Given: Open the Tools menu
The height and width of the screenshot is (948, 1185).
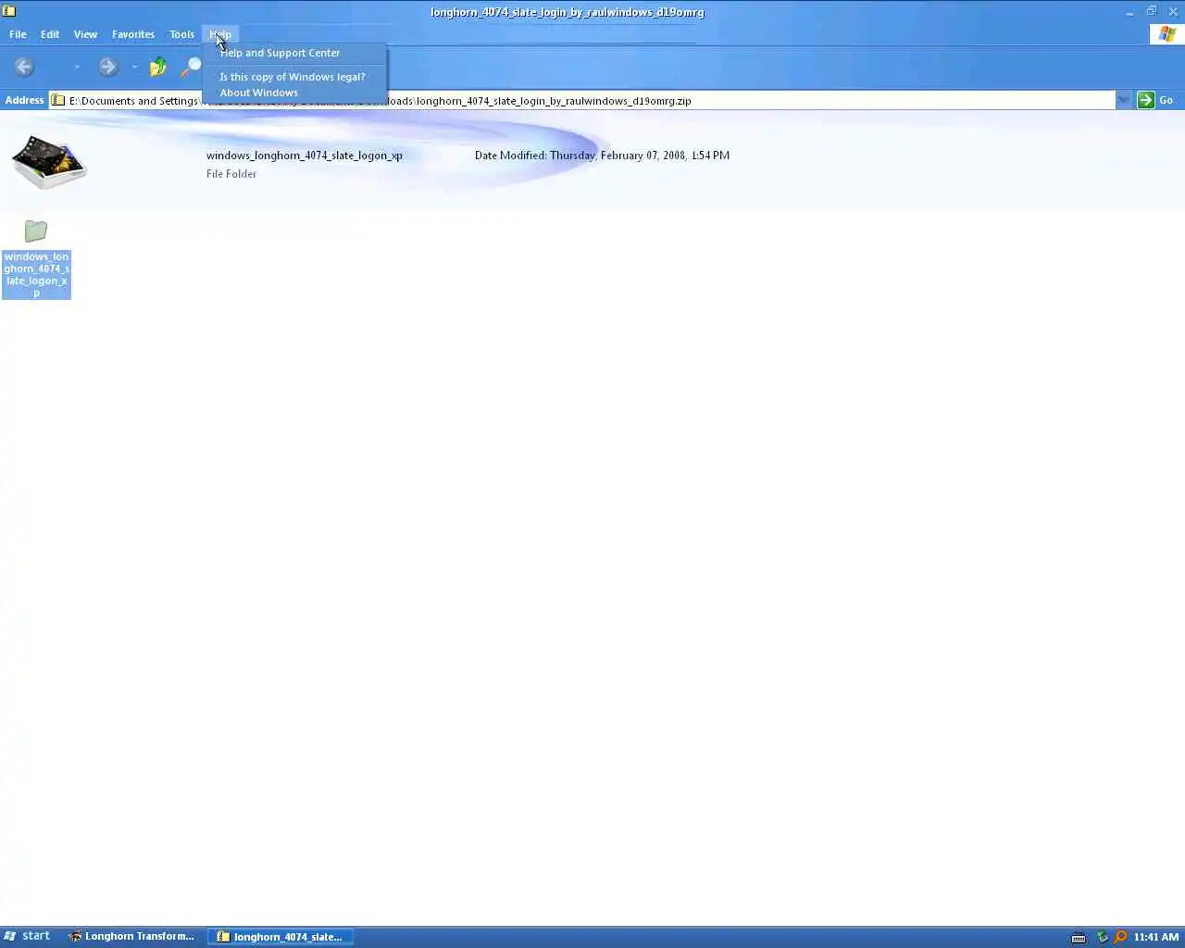Looking at the screenshot, I should click(181, 34).
